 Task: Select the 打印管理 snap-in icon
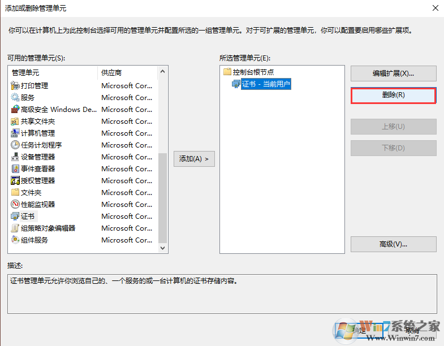coord(15,85)
